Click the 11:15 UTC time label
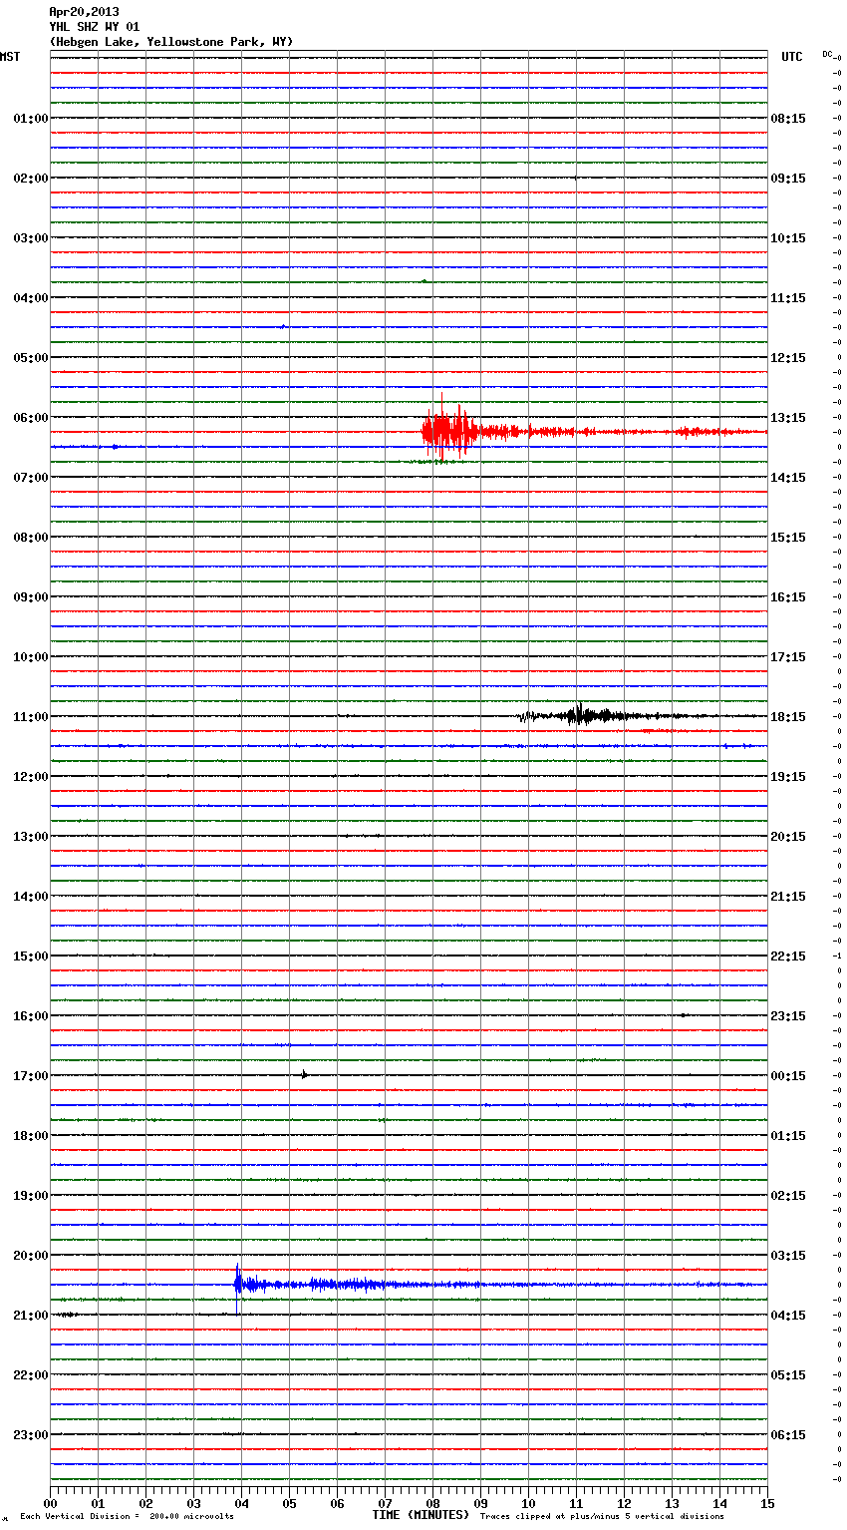The height and width of the screenshot is (1530, 847). tap(788, 298)
